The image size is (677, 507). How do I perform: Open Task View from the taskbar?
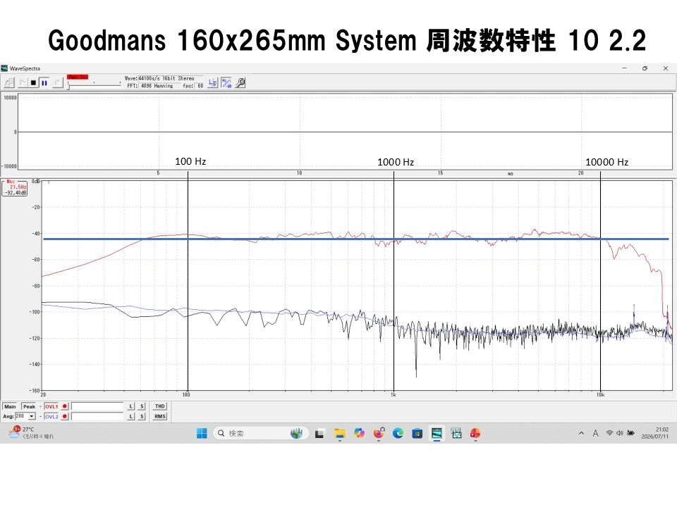click(319, 433)
